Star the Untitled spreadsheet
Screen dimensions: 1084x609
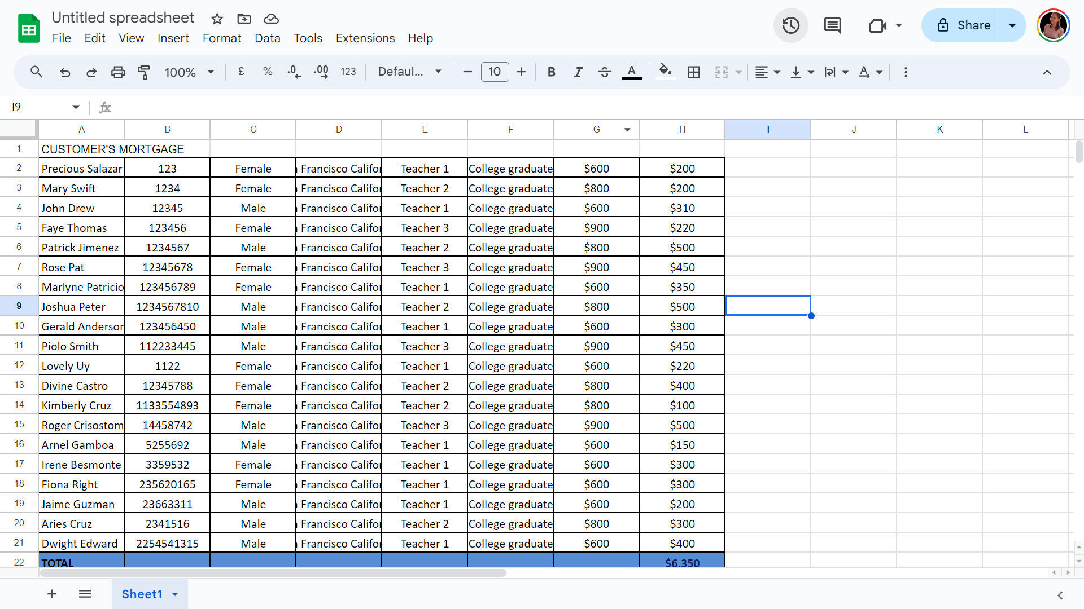point(217,19)
